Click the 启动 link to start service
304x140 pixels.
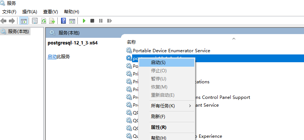[x=52, y=57]
